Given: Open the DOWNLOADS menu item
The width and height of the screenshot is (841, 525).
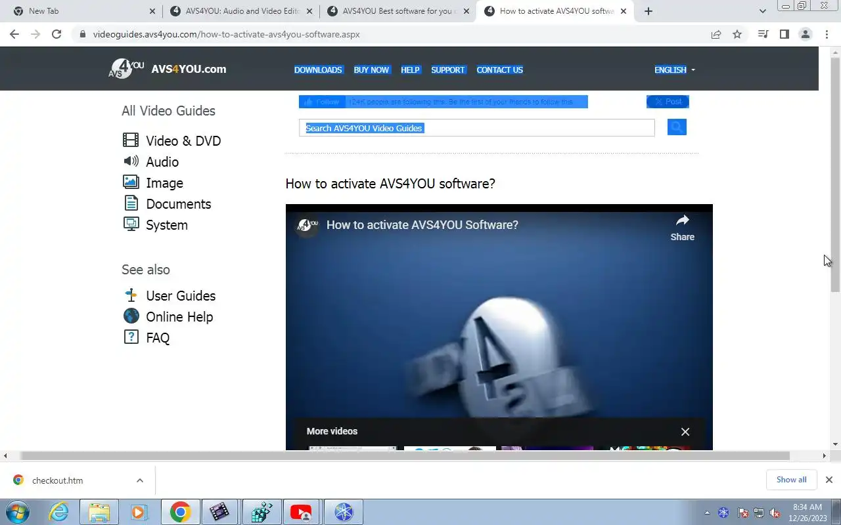Looking at the screenshot, I should pos(318,70).
